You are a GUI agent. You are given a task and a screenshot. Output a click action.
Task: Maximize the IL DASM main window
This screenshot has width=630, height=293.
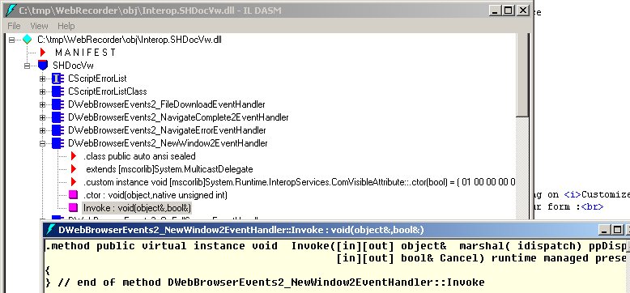coord(509,11)
